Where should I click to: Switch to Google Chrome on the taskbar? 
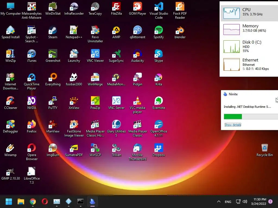coord(33,201)
